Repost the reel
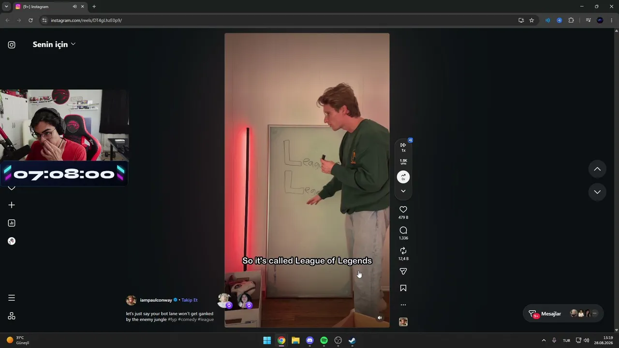The width and height of the screenshot is (619, 348). tap(403, 251)
